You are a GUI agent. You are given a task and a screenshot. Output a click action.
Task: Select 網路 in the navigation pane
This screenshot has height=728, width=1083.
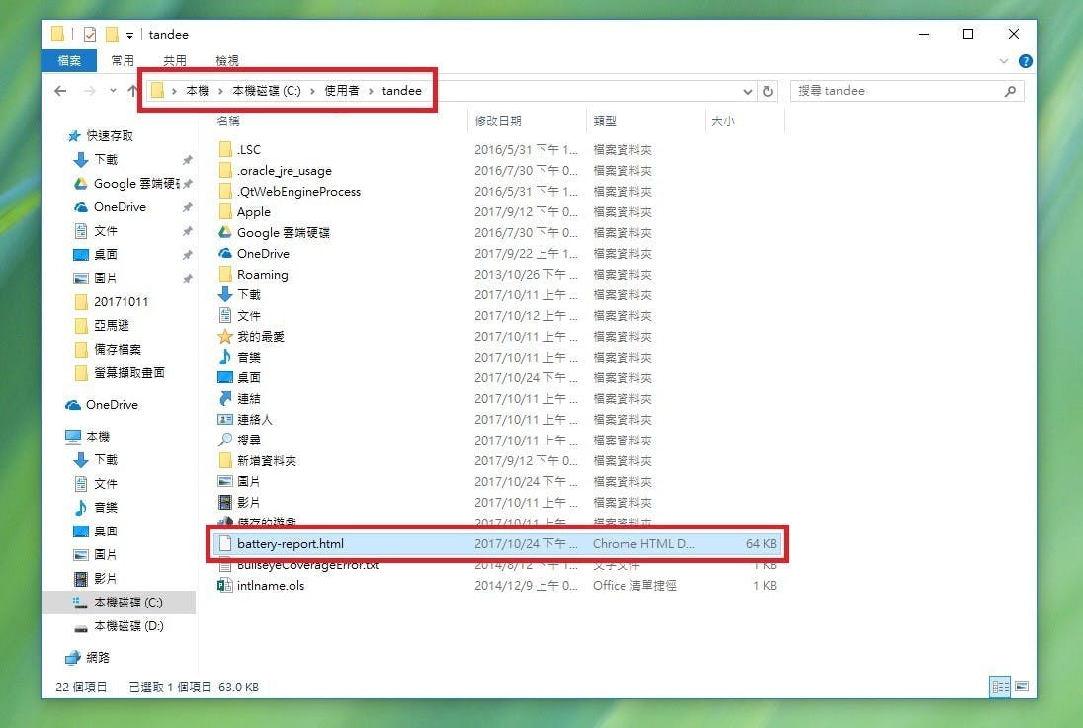(x=98, y=658)
